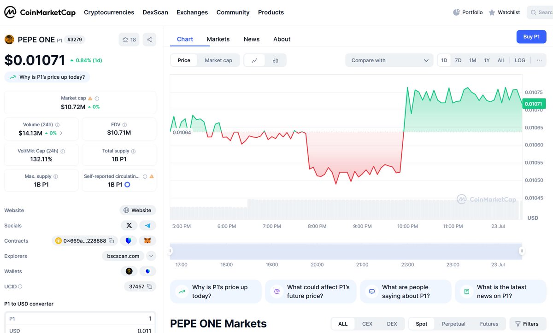The image size is (553, 333).
Task: Open the Website link button
Action: (138, 210)
